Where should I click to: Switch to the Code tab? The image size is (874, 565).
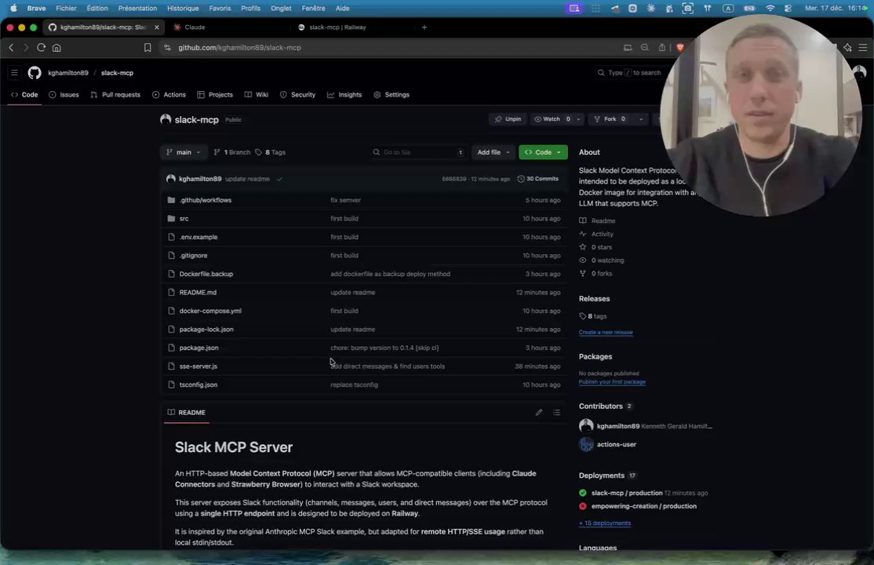tap(24, 95)
